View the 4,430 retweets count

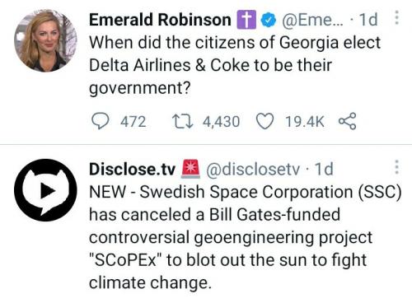[222, 122]
